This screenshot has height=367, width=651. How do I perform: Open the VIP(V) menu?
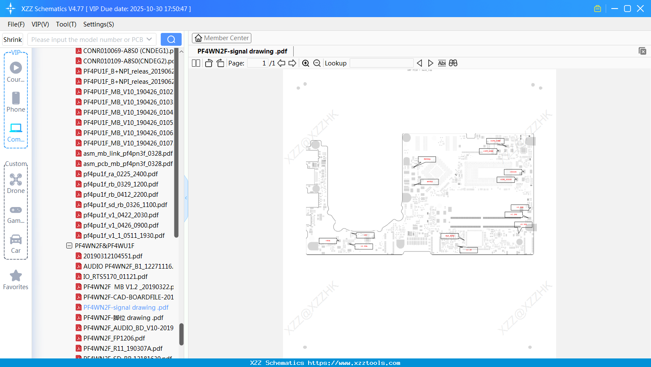point(40,24)
